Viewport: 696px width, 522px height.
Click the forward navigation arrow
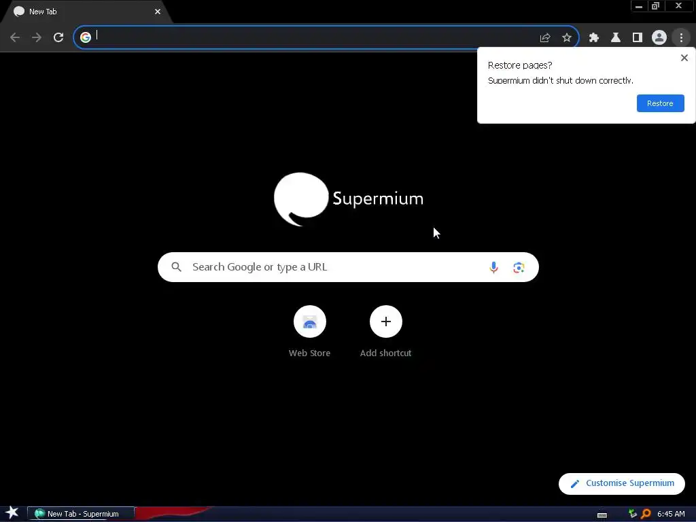coord(37,37)
